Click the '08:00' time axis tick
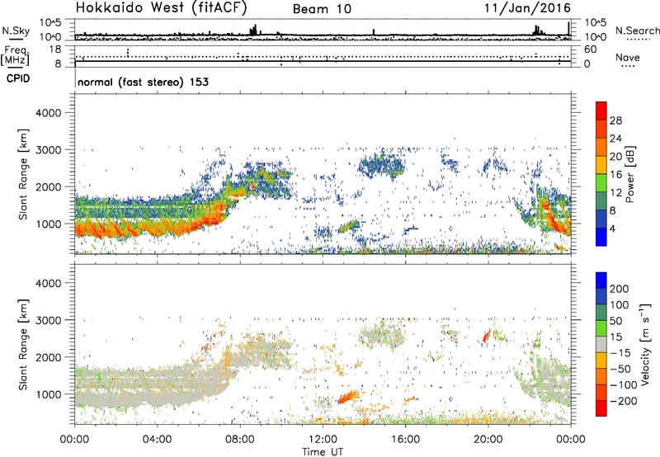This screenshot has height=457, width=660. tap(240, 440)
